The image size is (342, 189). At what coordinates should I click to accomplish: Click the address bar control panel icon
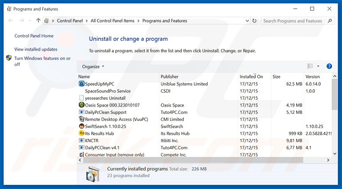pos(46,21)
